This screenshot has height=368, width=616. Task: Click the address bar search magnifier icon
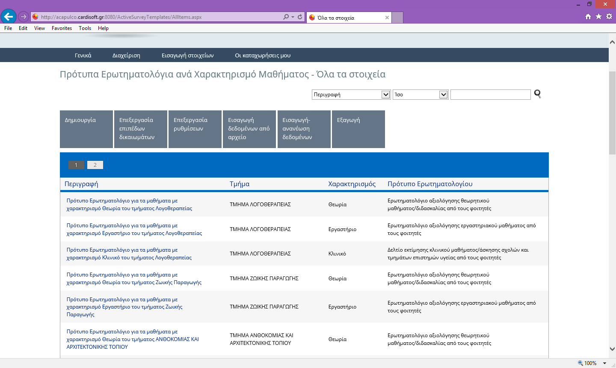286,17
